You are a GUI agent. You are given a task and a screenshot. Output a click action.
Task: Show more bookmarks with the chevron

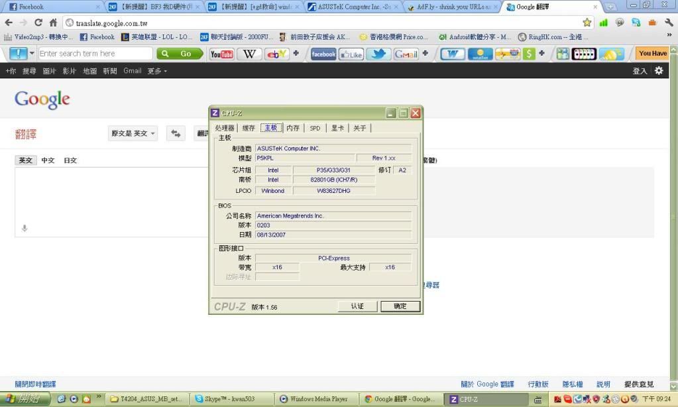pyautogui.click(x=669, y=36)
